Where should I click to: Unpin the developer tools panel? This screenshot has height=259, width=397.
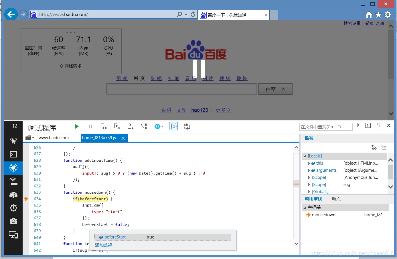point(378,126)
